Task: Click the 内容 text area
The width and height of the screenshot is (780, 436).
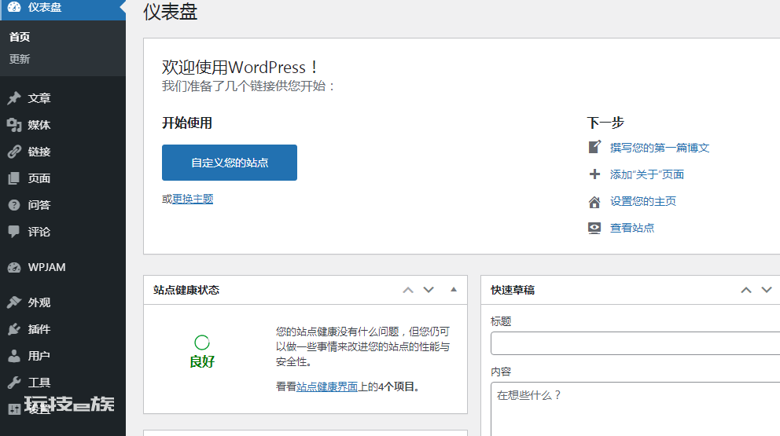Action: point(635,409)
